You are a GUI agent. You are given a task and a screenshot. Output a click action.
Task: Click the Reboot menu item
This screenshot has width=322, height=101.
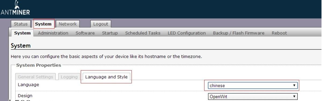click(279, 33)
